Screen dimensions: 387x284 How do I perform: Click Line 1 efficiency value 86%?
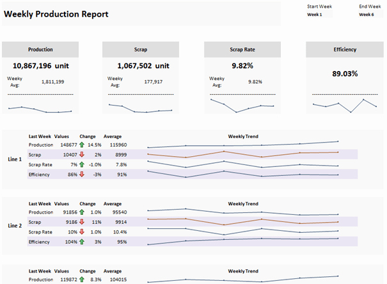tap(72, 175)
